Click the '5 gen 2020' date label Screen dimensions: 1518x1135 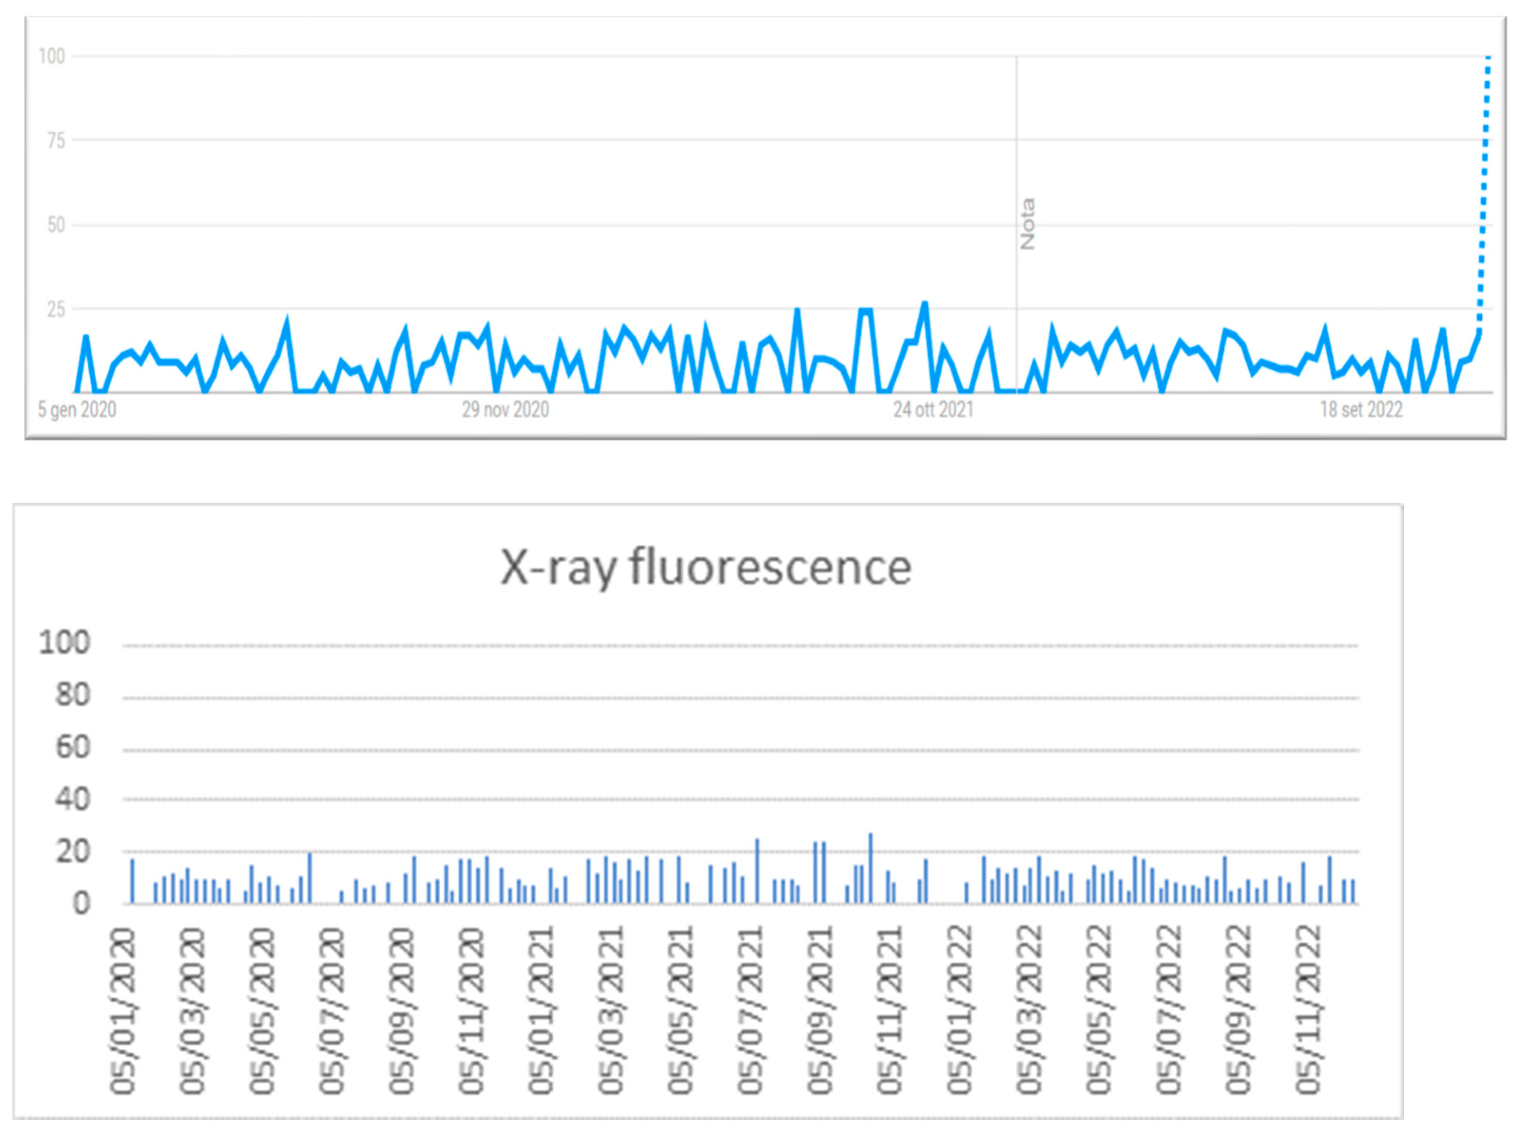77,409
